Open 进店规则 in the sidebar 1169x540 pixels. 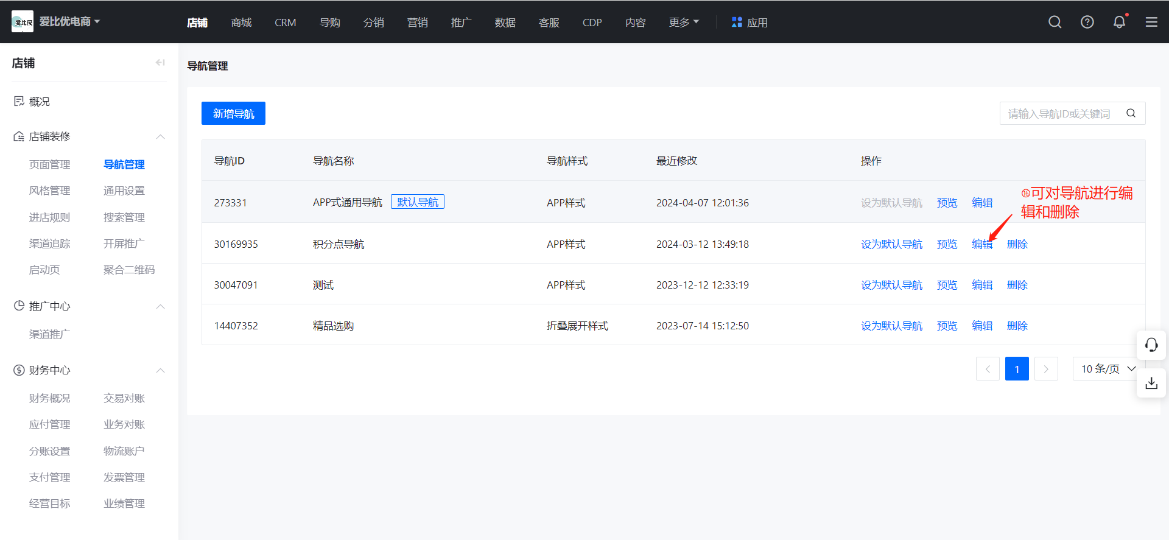49,217
